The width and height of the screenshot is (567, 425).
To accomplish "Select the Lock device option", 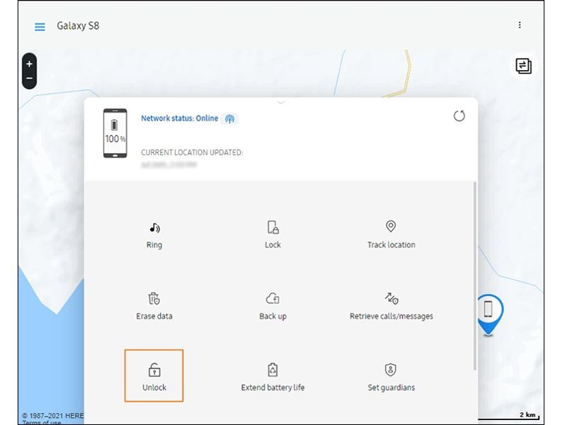I will (273, 234).
